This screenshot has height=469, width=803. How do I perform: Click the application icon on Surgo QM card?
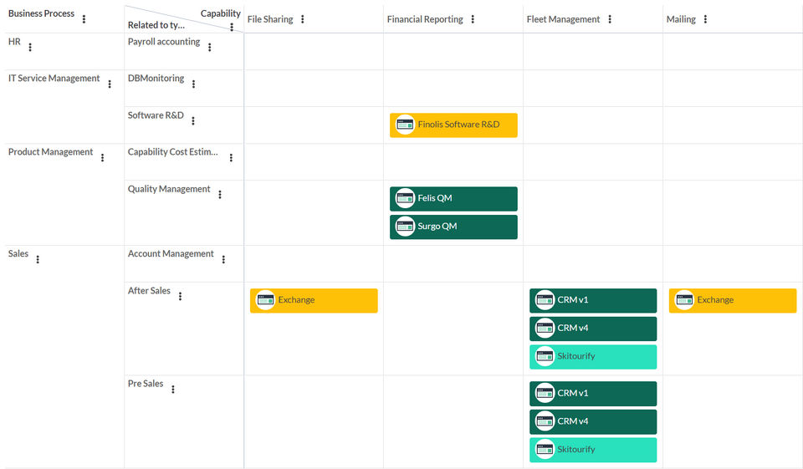pyautogui.click(x=405, y=227)
